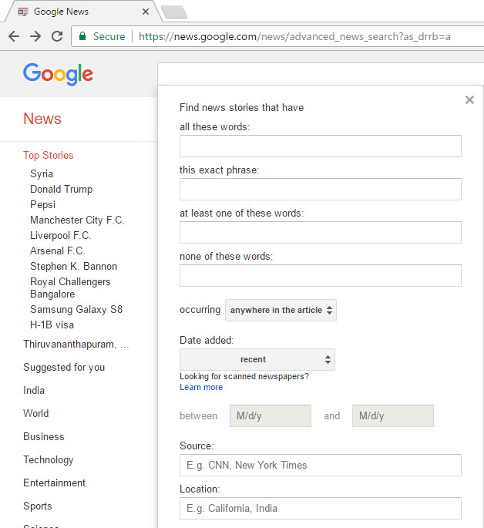Click the browser back arrow
This screenshot has width=484, height=528.
click(13, 36)
